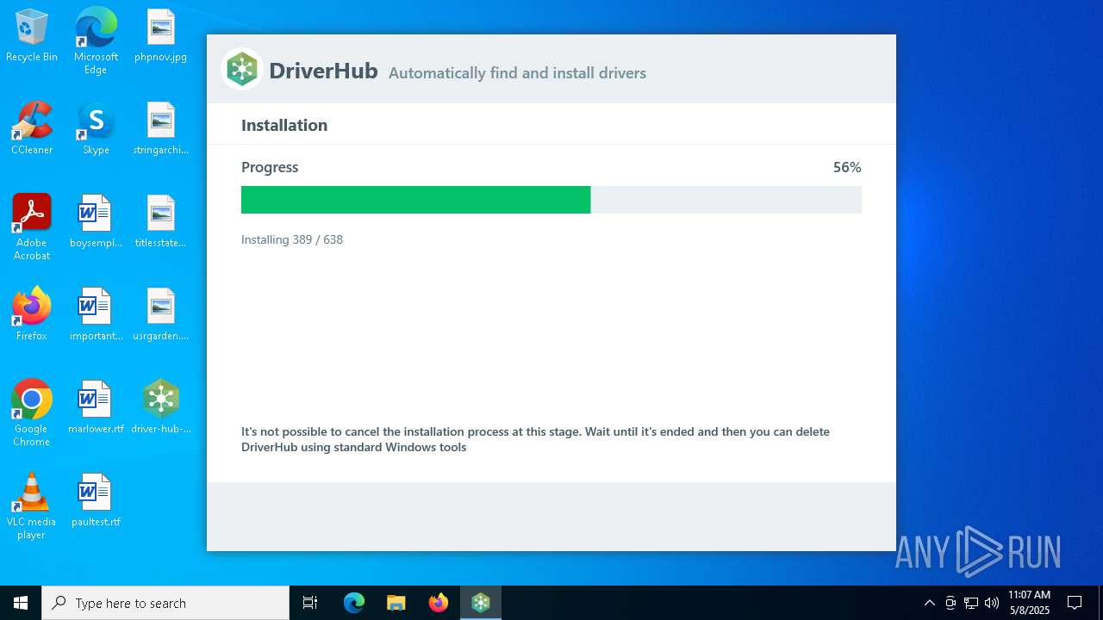The width and height of the screenshot is (1103, 620).
Task: Select the driver-hub installer desktop icon
Action: [160, 408]
